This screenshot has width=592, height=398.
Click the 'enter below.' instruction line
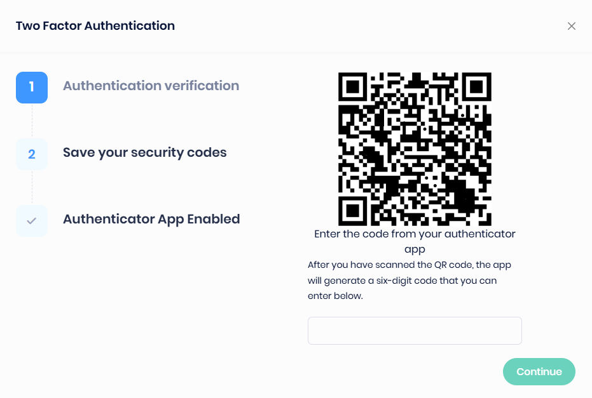coord(335,296)
